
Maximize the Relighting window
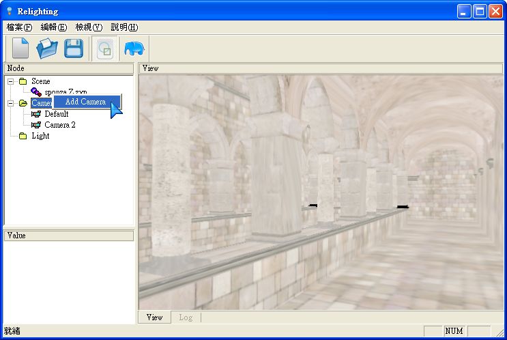(480, 12)
